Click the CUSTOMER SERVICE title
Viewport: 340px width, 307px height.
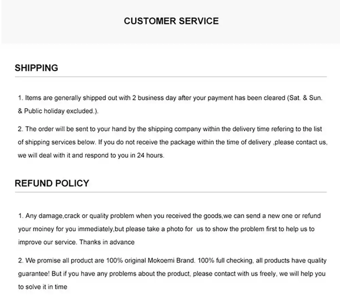click(x=171, y=21)
